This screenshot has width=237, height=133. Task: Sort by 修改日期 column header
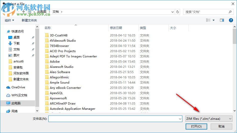[116, 28]
